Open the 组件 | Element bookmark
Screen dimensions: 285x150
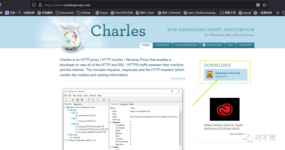tap(169, 13)
